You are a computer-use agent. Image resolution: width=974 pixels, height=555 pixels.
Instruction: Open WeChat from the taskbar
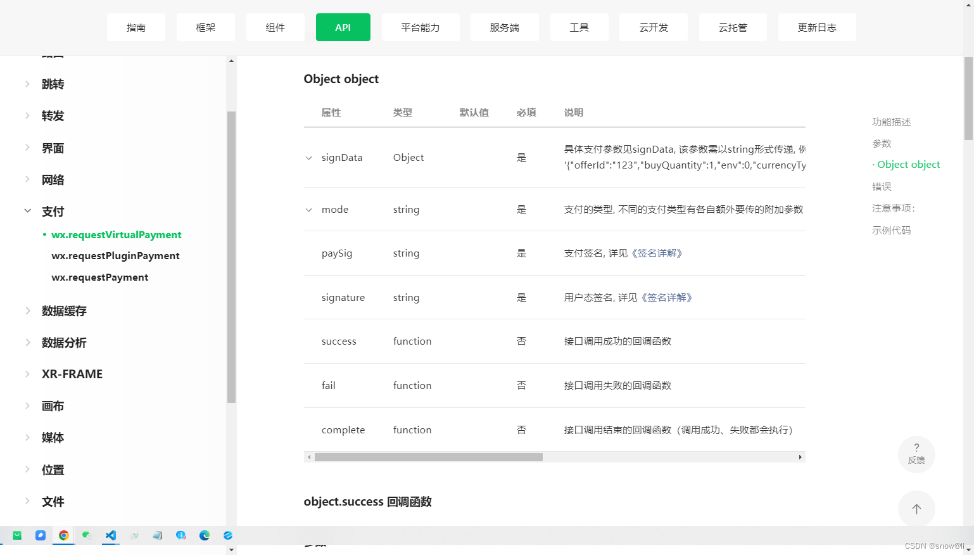87,535
